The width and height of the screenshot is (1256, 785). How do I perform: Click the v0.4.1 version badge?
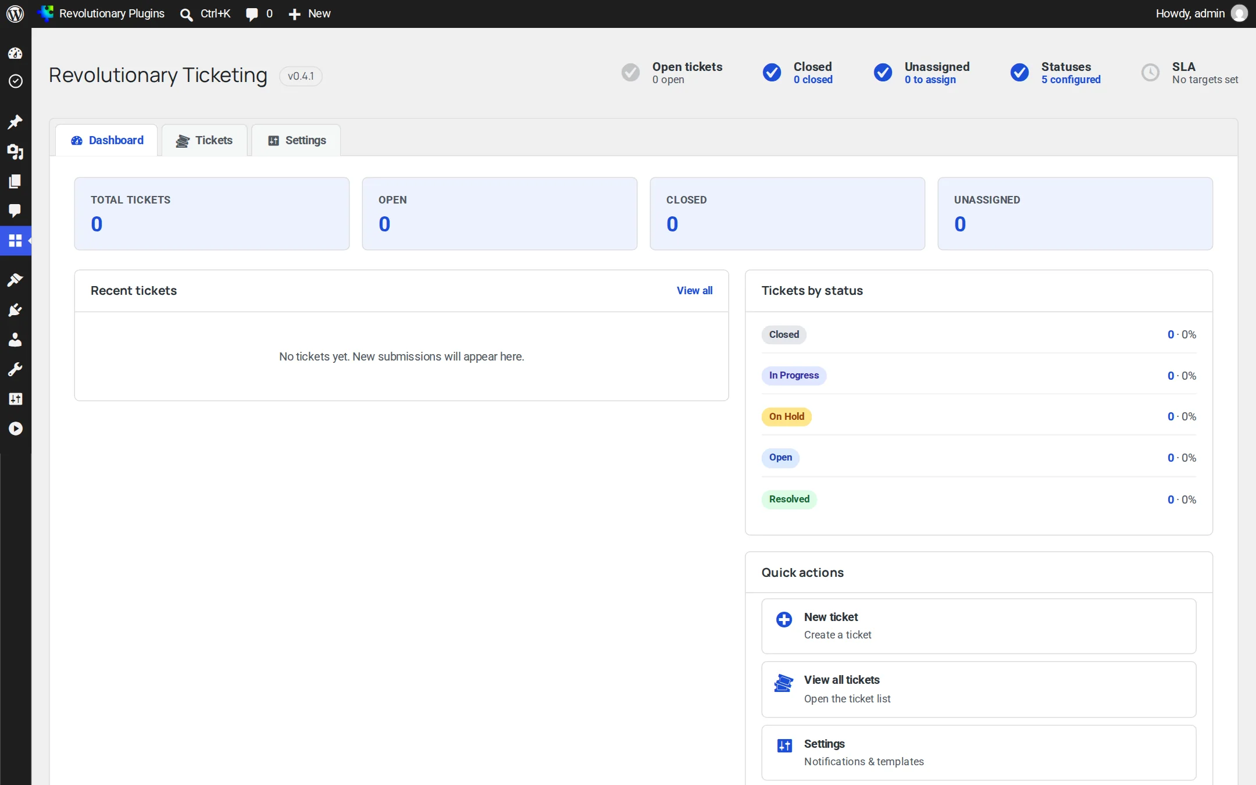pyautogui.click(x=301, y=76)
